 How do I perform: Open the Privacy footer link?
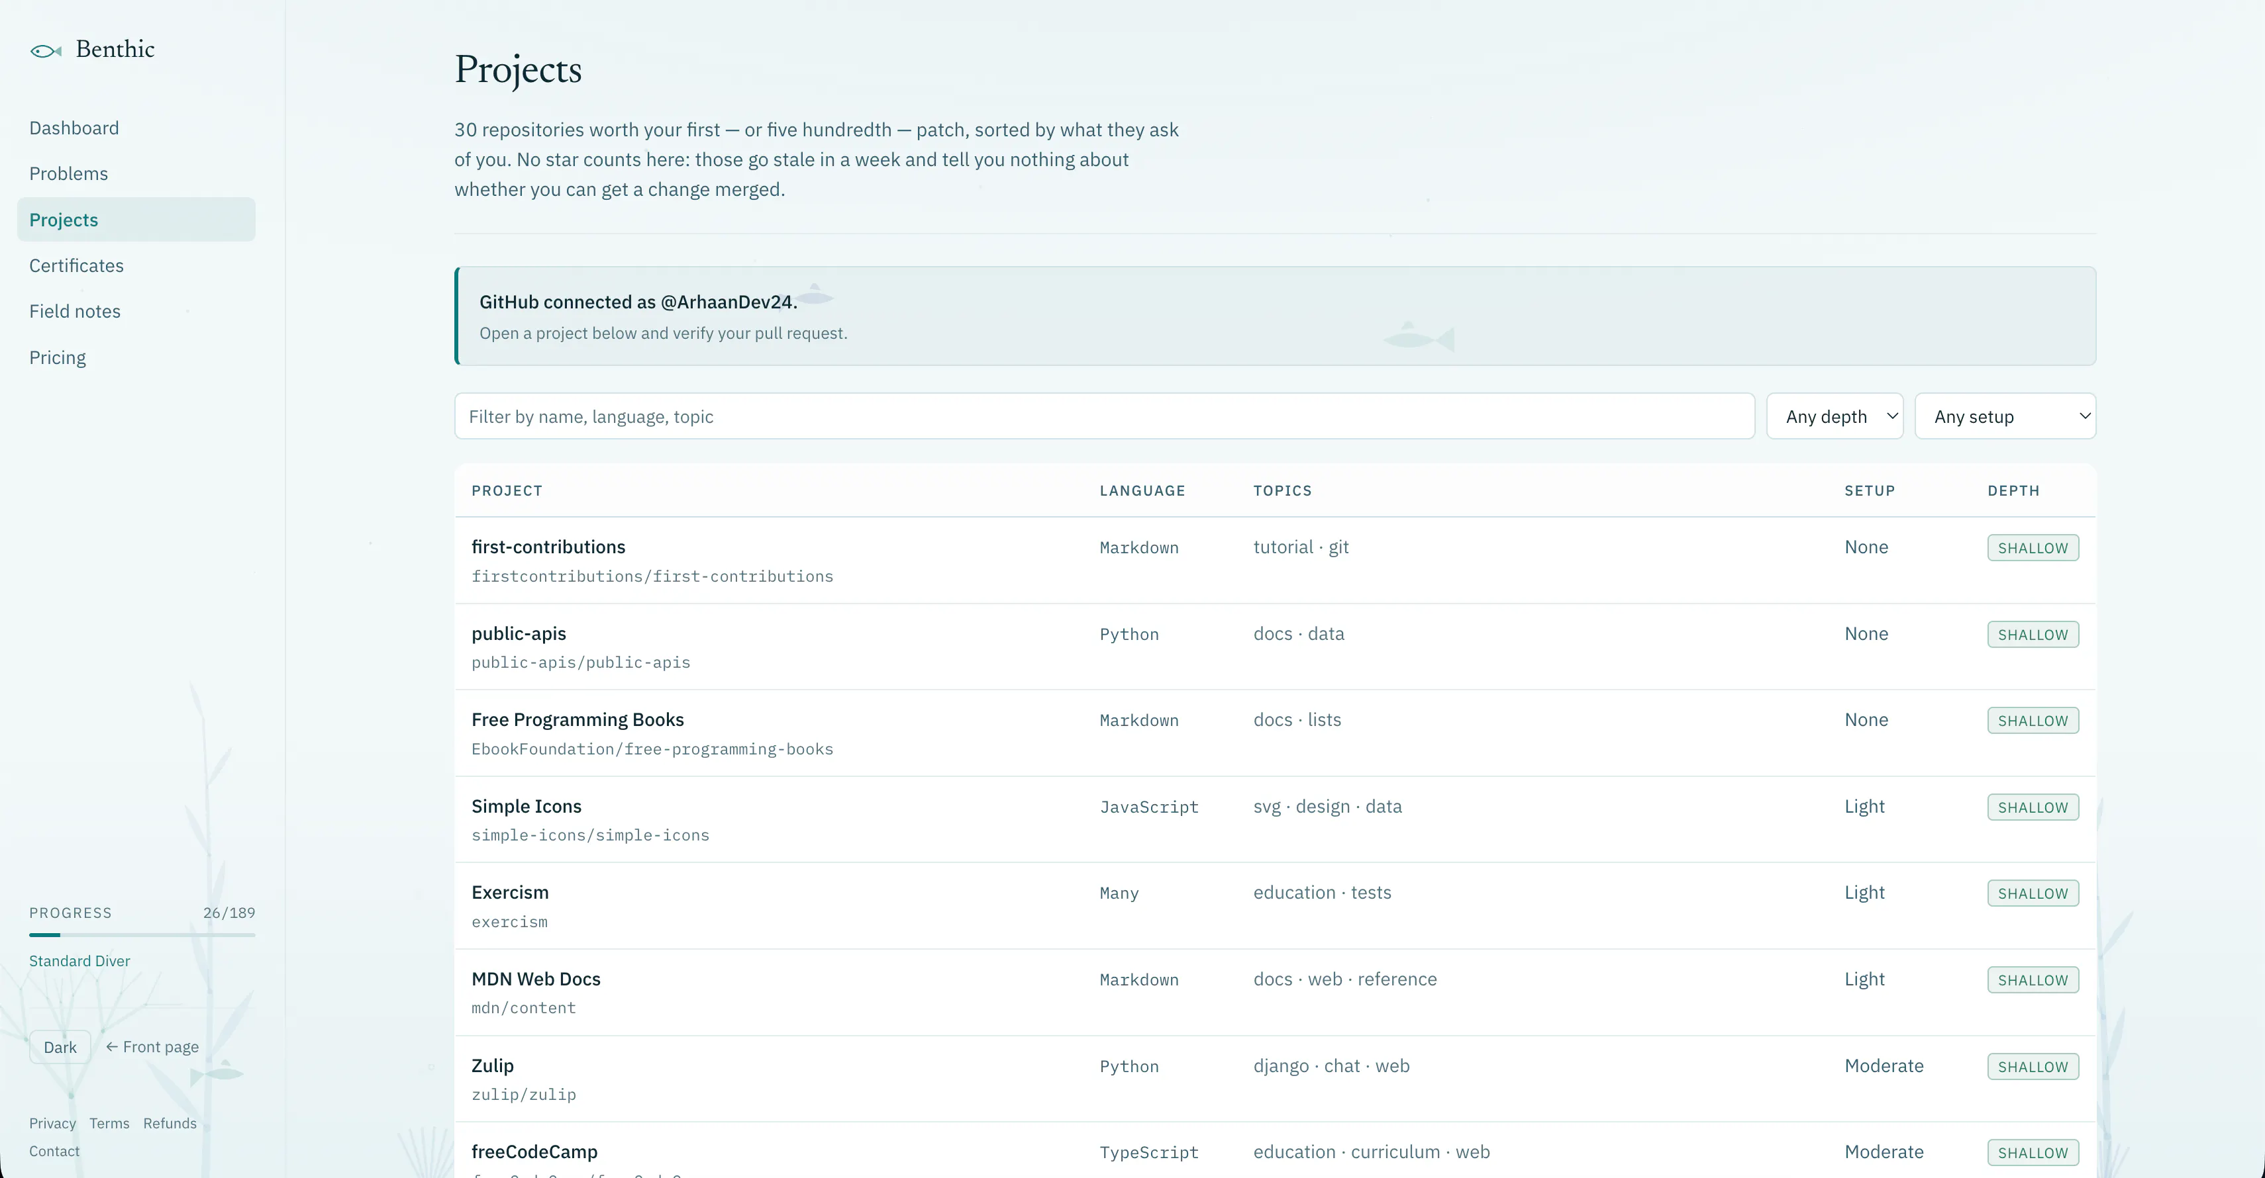53,1124
